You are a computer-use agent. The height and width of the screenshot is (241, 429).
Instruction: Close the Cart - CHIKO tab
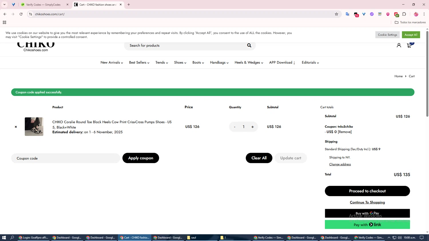tap(121, 5)
